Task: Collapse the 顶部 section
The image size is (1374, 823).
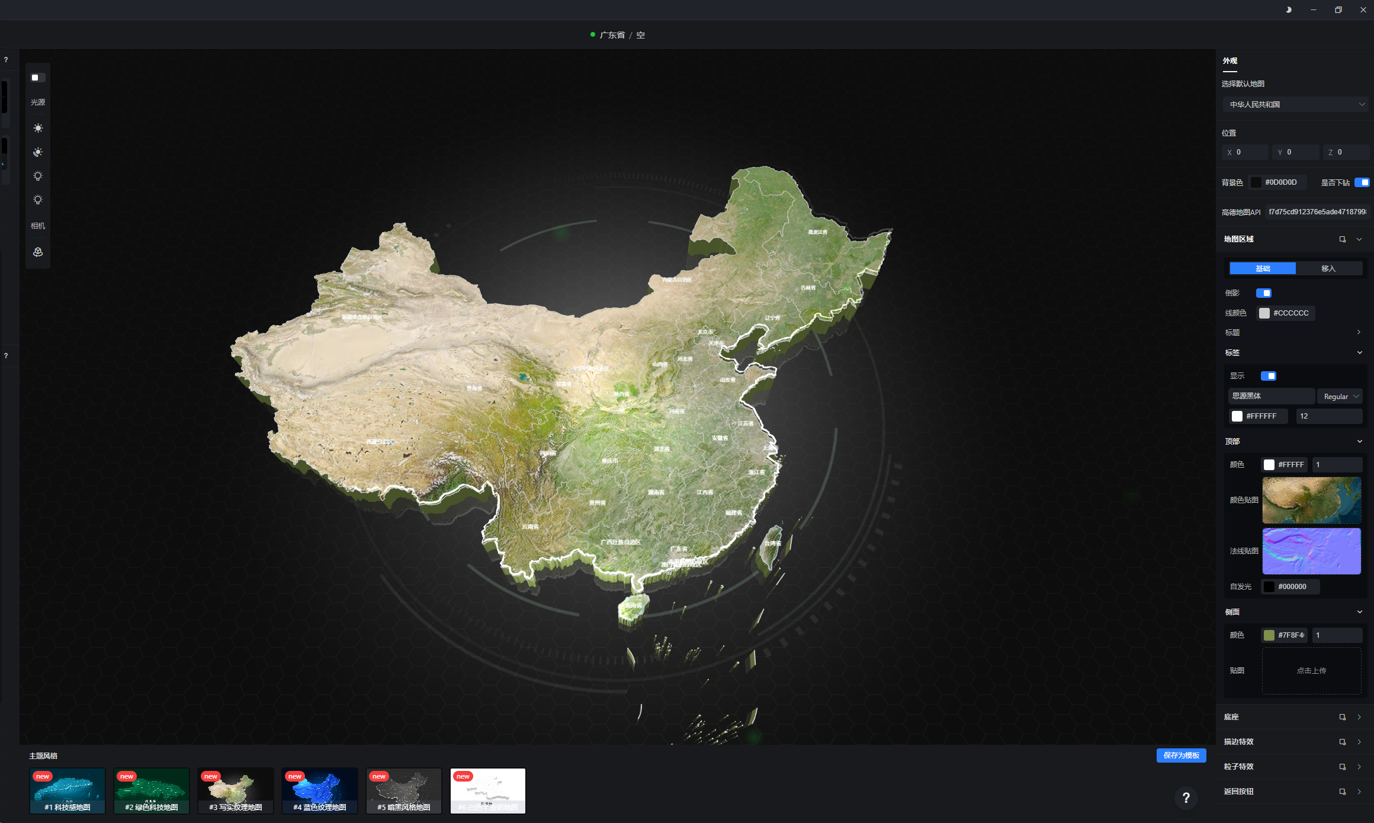Action: (1359, 441)
